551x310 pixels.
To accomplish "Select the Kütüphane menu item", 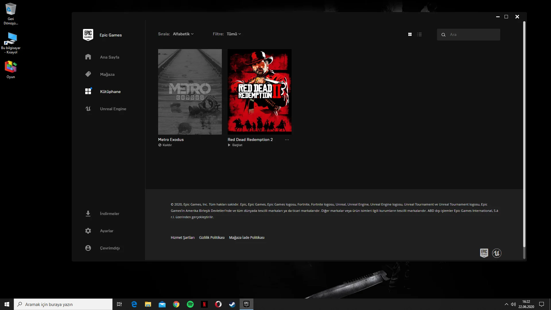I will (x=110, y=92).
